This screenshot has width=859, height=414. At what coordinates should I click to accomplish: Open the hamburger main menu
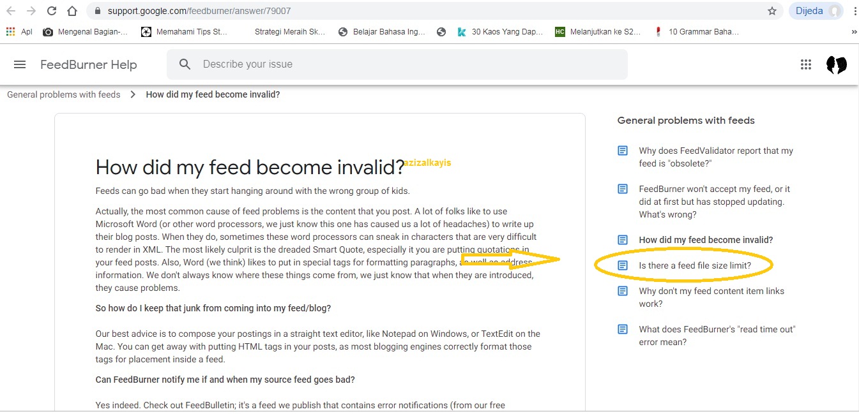click(20, 64)
